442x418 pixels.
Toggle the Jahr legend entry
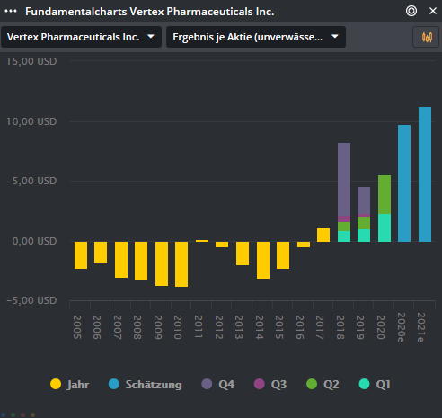point(69,384)
